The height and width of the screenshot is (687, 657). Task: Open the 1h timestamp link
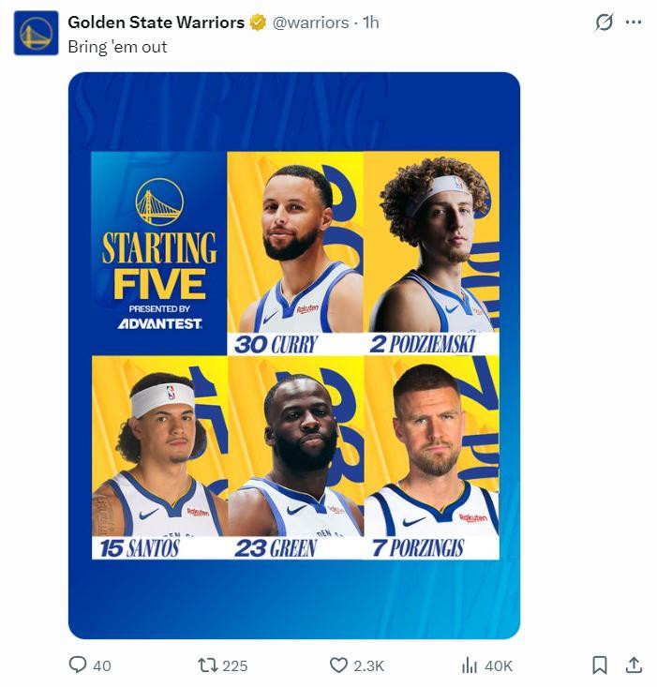coord(369,22)
